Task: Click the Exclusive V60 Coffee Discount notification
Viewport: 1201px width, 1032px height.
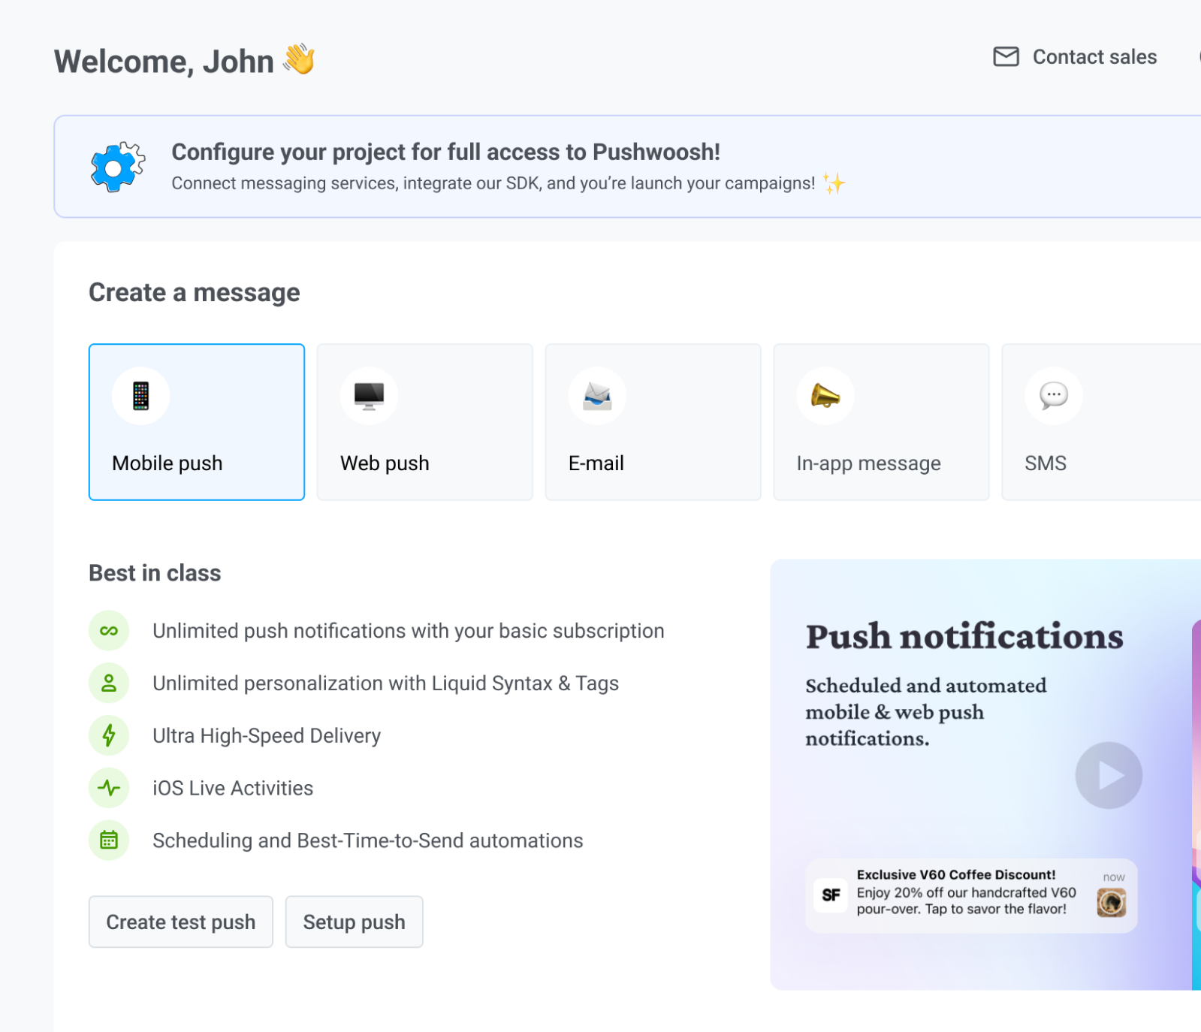Action: click(x=971, y=895)
